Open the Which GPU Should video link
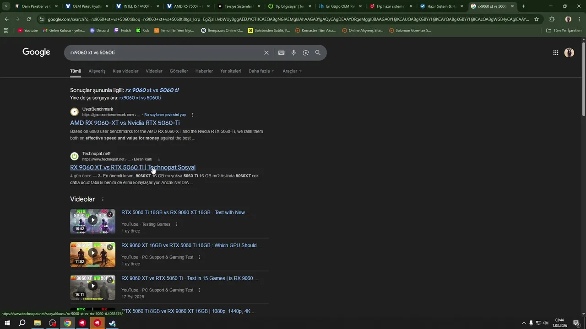586x329 pixels. pos(191,245)
